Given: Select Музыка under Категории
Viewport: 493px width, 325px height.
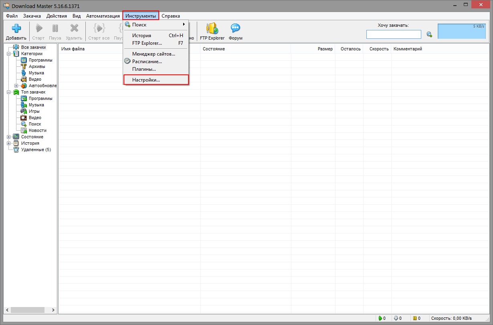Looking at the screenshot, I should (36, 73).
